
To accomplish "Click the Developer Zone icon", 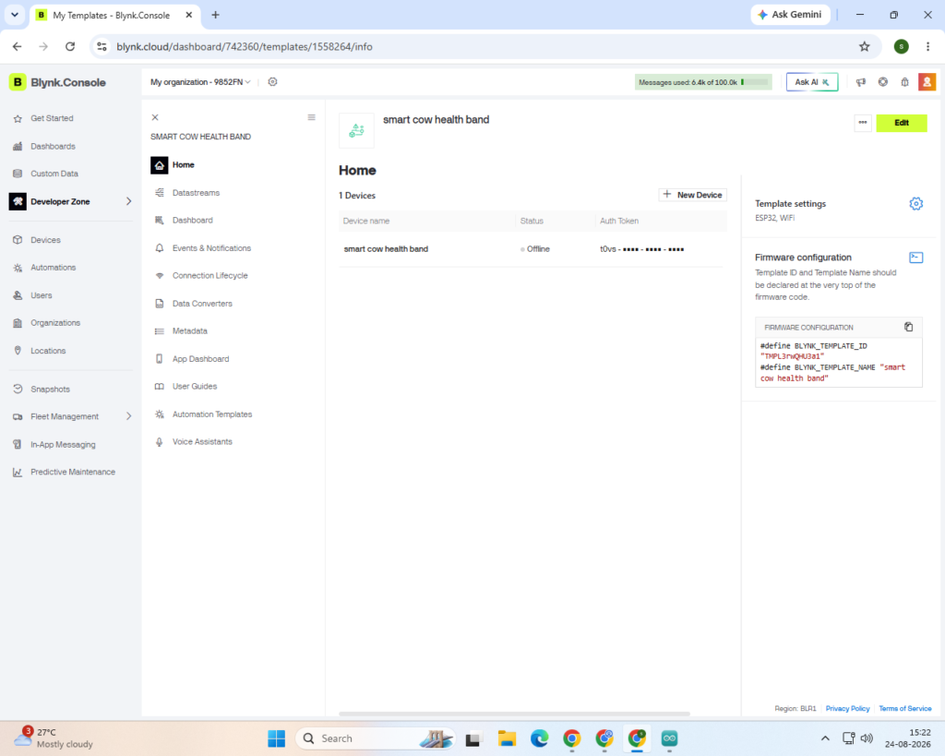I will (18, 201).
